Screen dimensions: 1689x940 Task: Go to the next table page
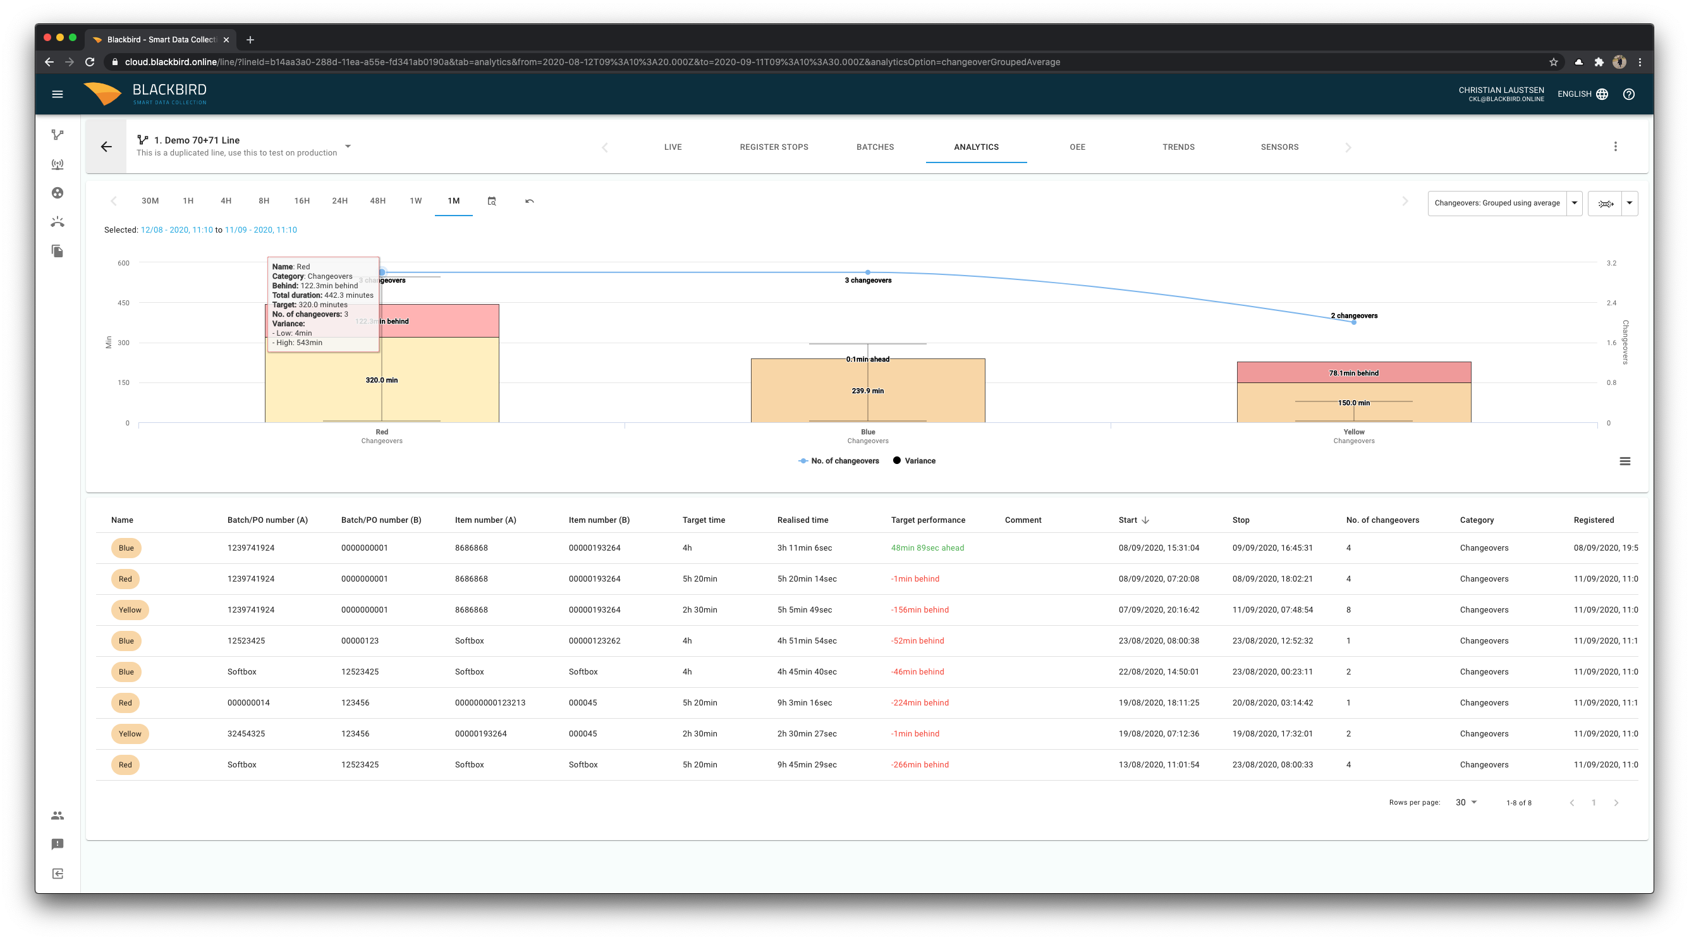[x=1616, y=802]
